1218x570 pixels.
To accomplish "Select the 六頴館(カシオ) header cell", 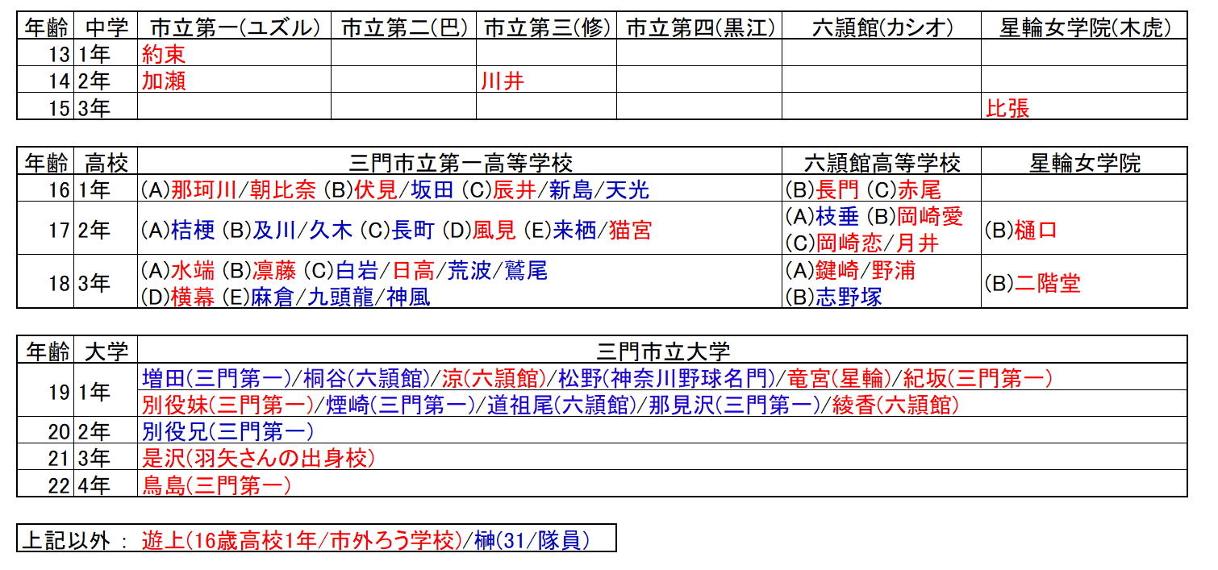I will (x=882, y=28).
